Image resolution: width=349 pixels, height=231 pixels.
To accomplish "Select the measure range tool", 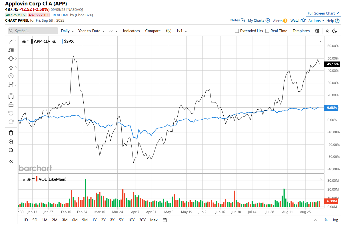I will [11, 85].
